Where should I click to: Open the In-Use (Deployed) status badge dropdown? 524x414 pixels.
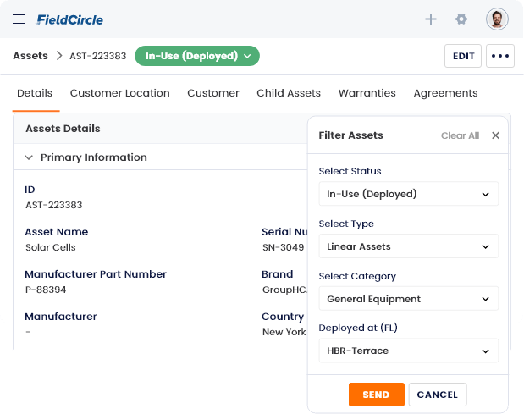[197, 56]
